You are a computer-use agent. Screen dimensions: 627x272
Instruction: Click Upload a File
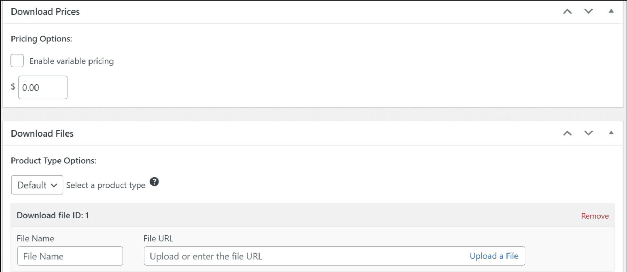coord(494,256)
